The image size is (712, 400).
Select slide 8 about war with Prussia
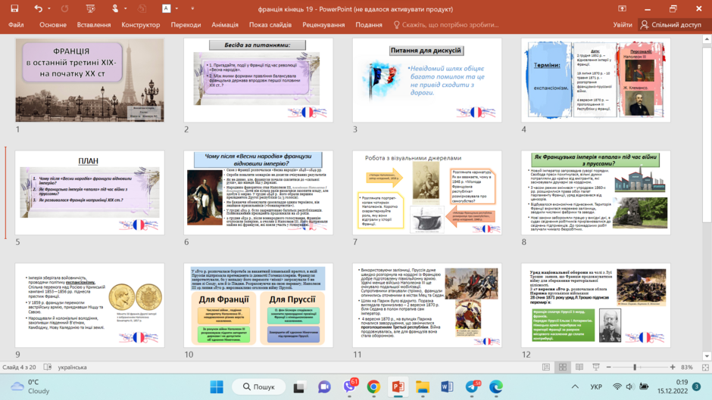click(x=596, y=192)
